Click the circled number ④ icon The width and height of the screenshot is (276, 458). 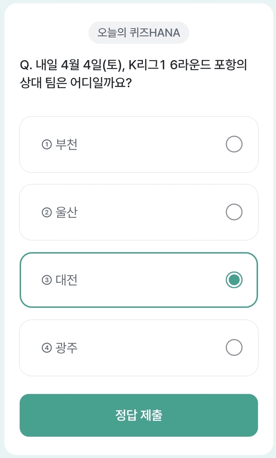[x=47, y=348]
